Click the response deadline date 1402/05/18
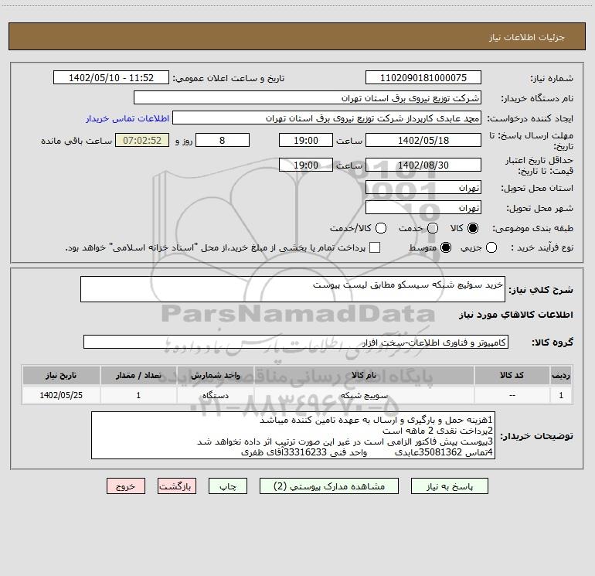This screenshot has width=595, height=576. click(423, 140)
